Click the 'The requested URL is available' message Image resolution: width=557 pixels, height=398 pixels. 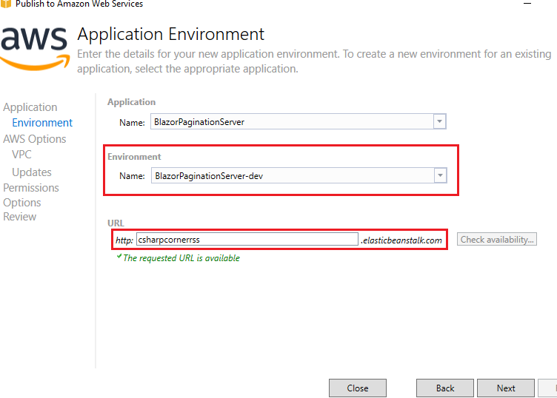[x=181, y=258]
